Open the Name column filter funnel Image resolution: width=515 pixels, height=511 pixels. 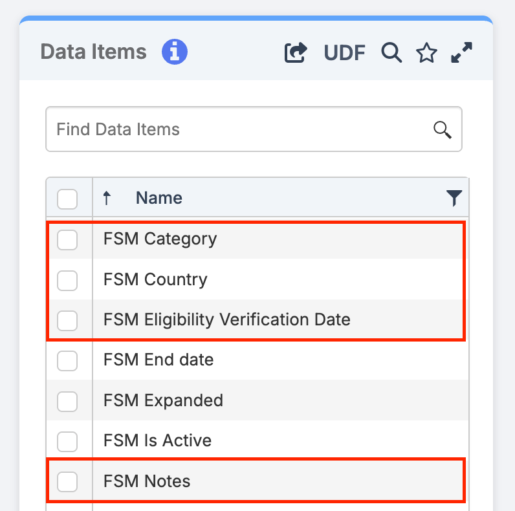(454, 198)
